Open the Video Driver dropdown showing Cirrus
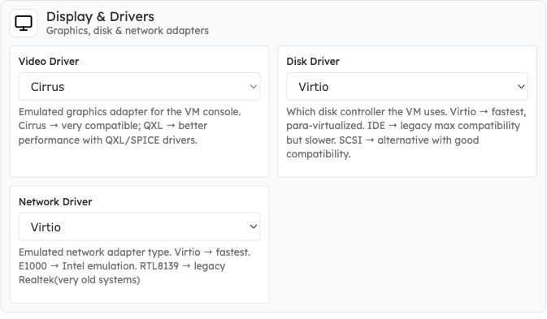 (x=139, y=87)
